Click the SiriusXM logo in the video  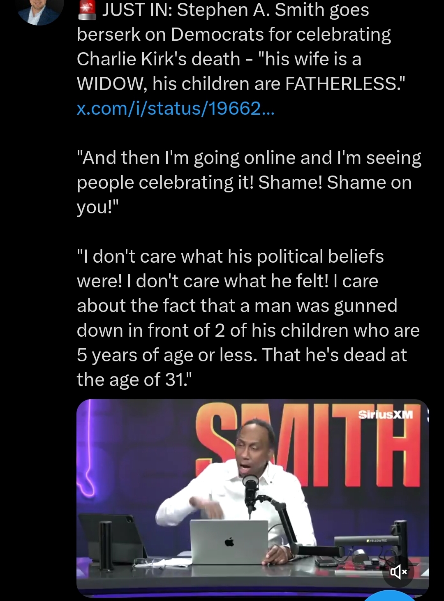pyautogui.click(x=385, y=414)
